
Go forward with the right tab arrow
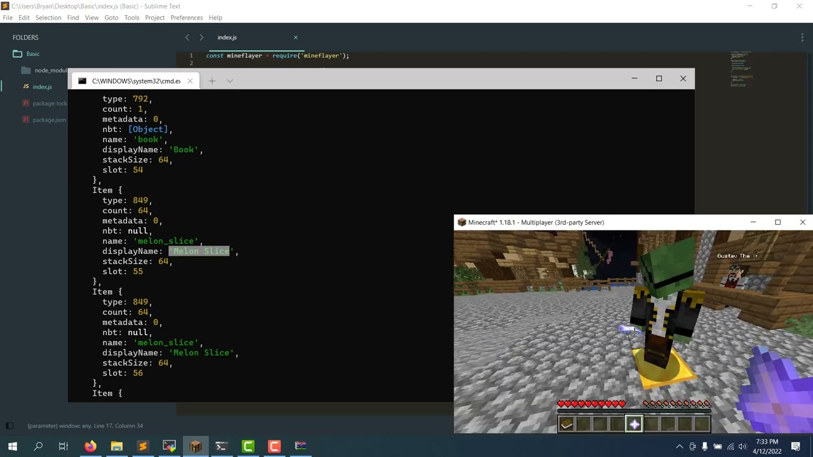click(x=201, y=37)
